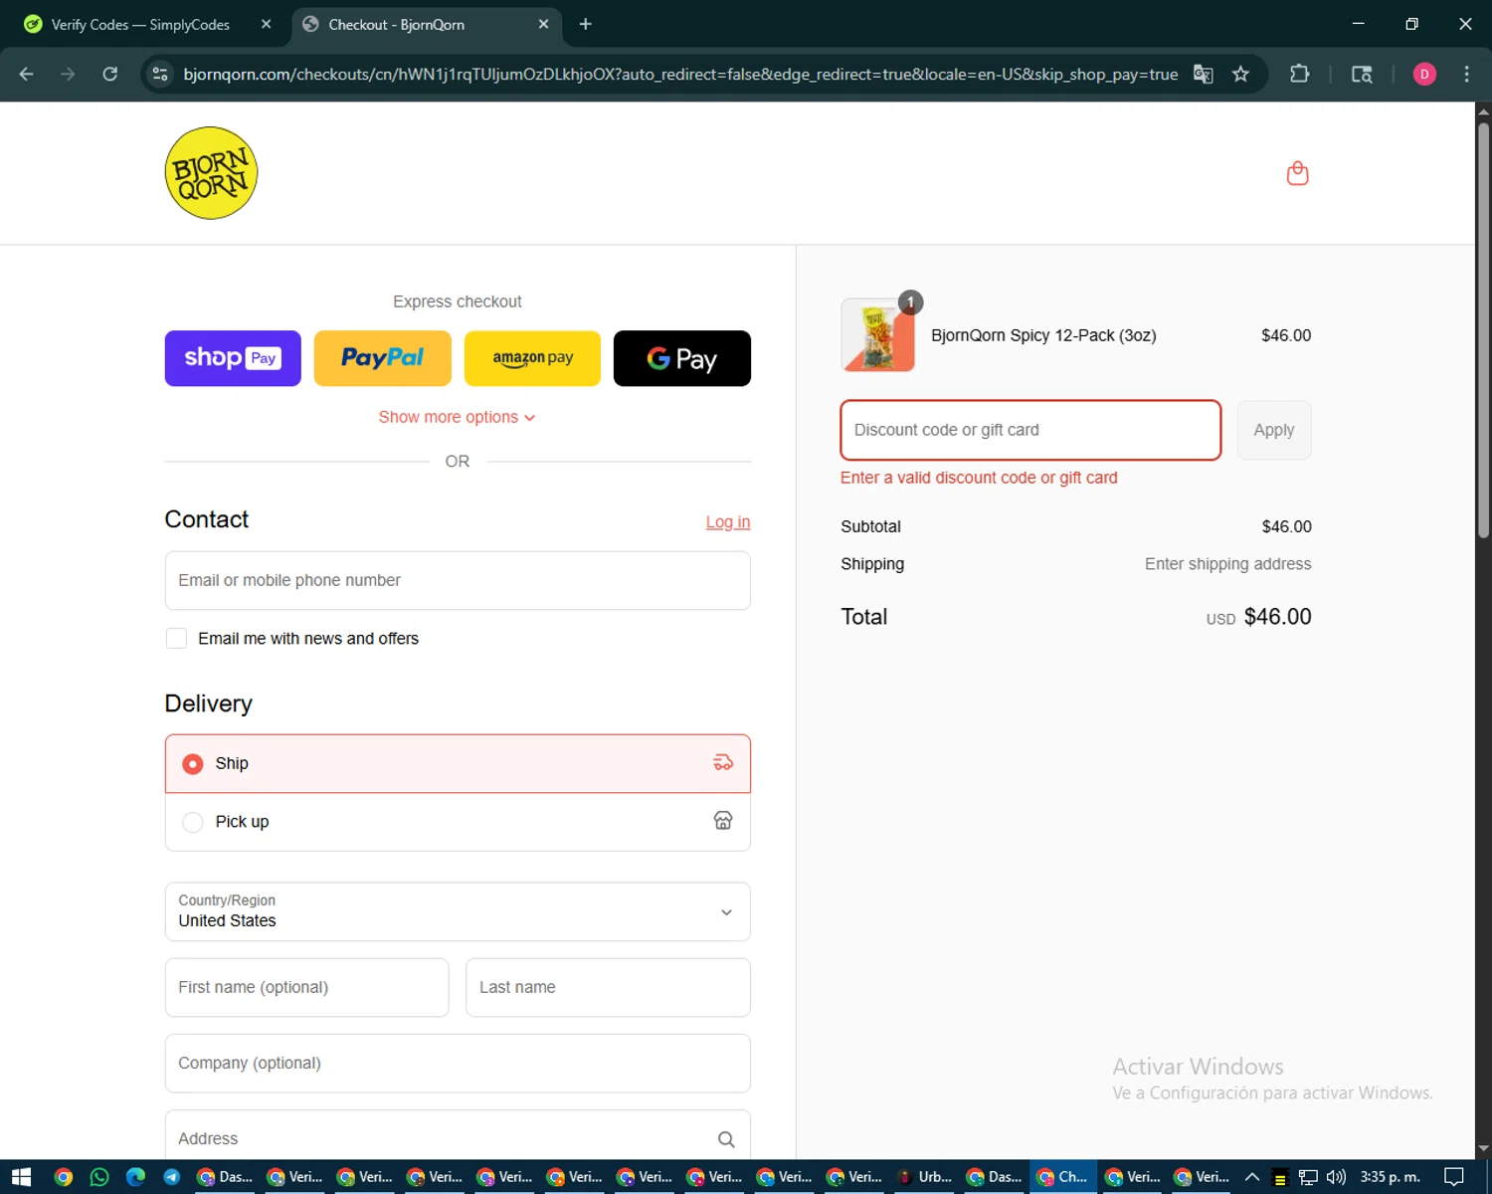Viewport: 1492px width, 1194px height.
Task: Click the Discount code or gift card field
Action: pyautogui.click(x=1030, y=430)
